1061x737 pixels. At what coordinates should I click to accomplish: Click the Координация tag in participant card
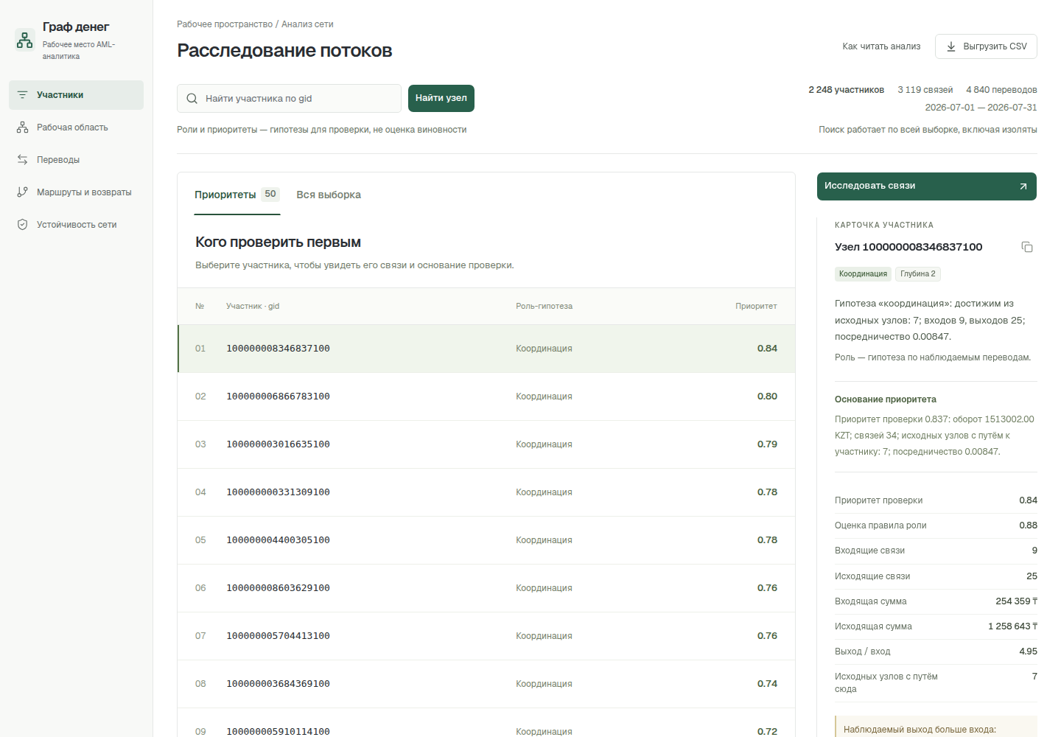pyautogui.click(x=863, y=274)
